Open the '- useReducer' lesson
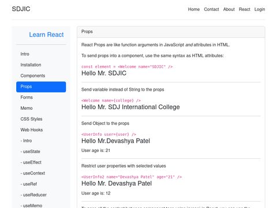The image size is (277, 208). [x=41, y=195]
